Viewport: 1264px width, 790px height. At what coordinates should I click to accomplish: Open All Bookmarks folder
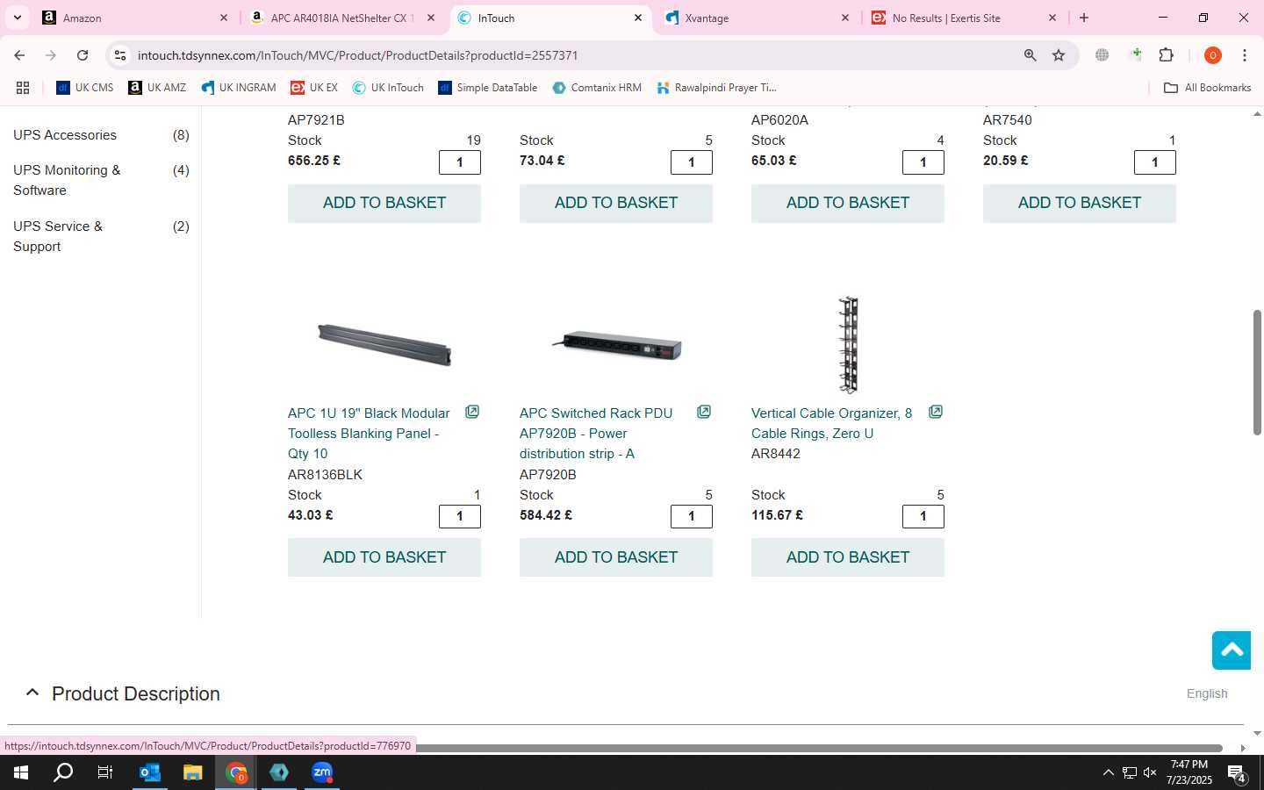[1207, 88]
